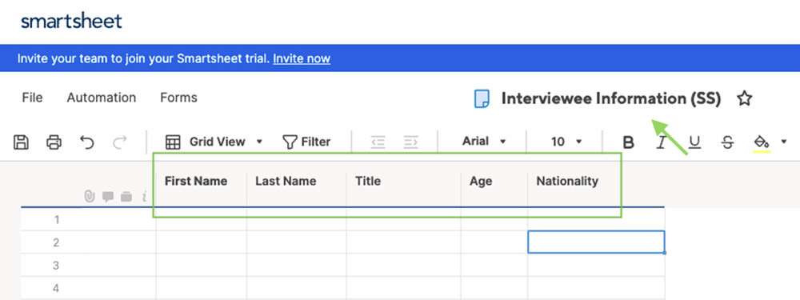The height and width of the screenshot is (300, 800).
Task: Click the comments speech bubble column icon
Action: pyautogui.click(x=108, y=197)
